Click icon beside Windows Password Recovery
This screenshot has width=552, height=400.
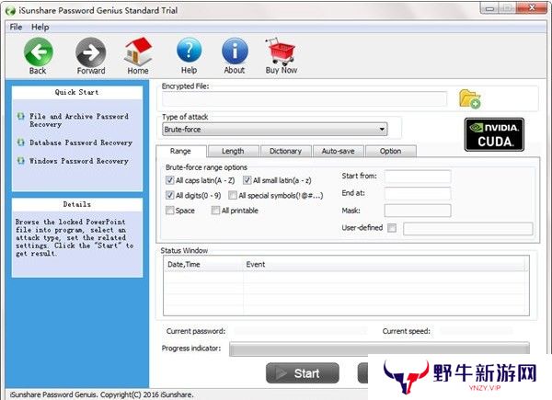[21, 160]
